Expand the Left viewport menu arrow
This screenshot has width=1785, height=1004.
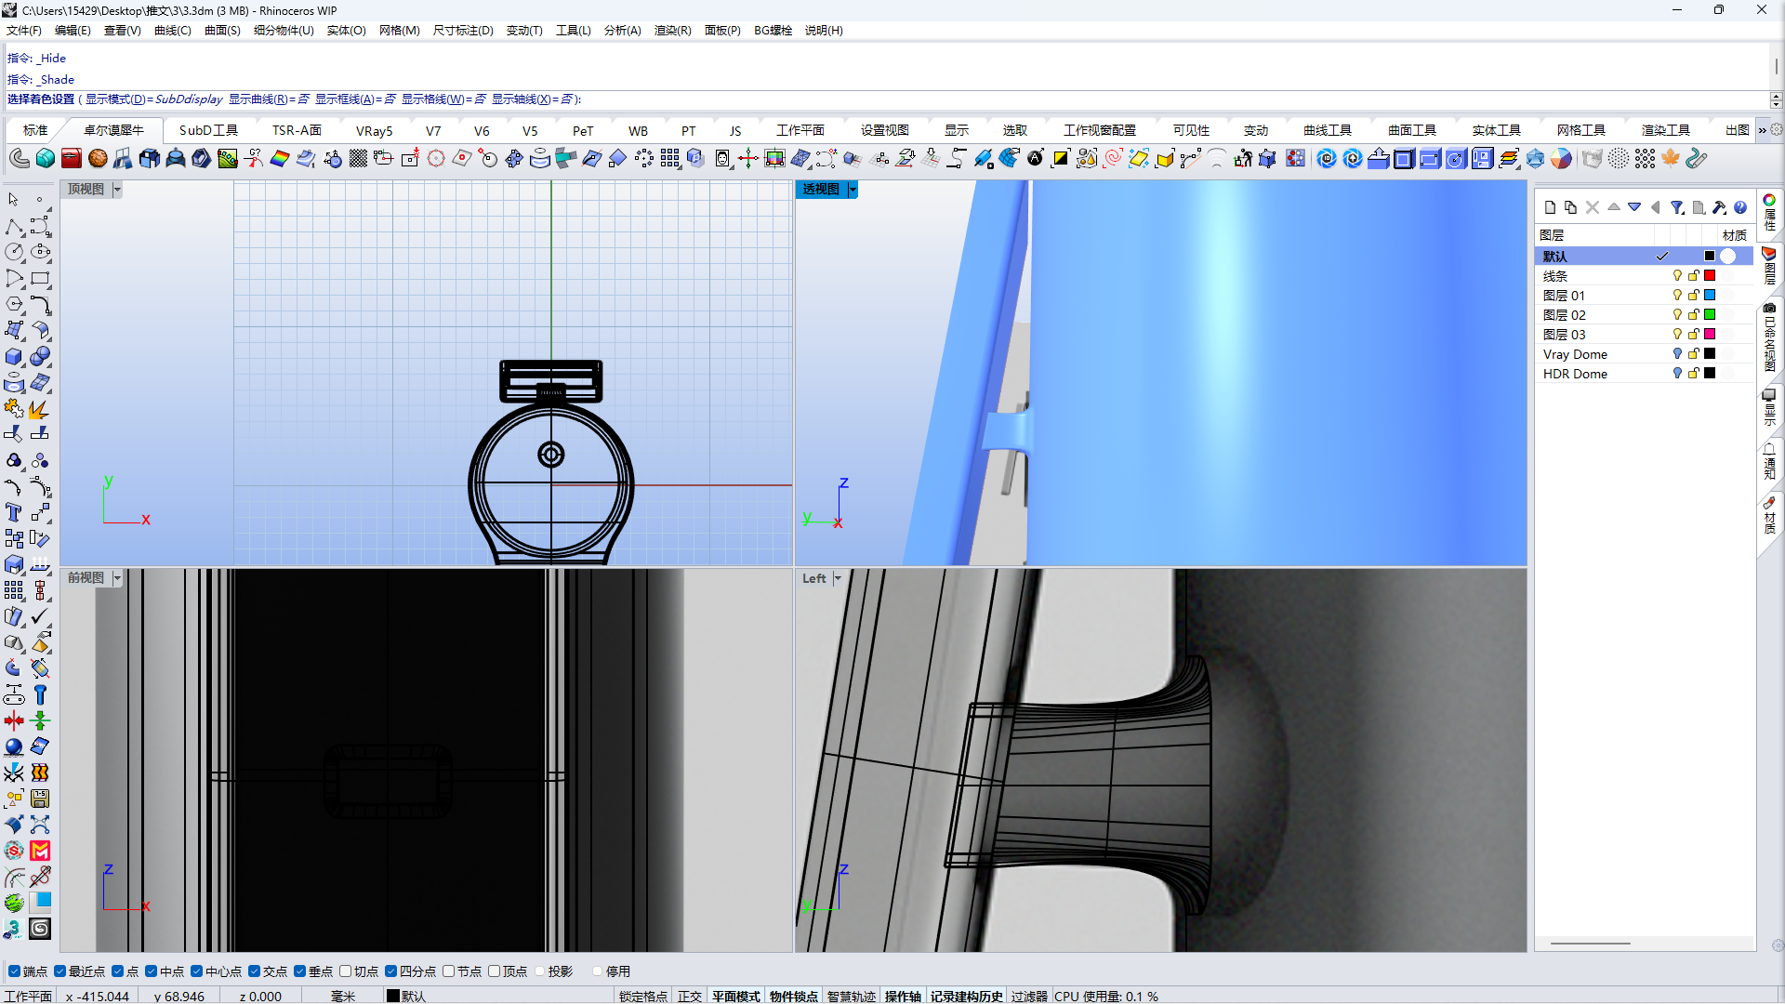click(x=838, y=578)
